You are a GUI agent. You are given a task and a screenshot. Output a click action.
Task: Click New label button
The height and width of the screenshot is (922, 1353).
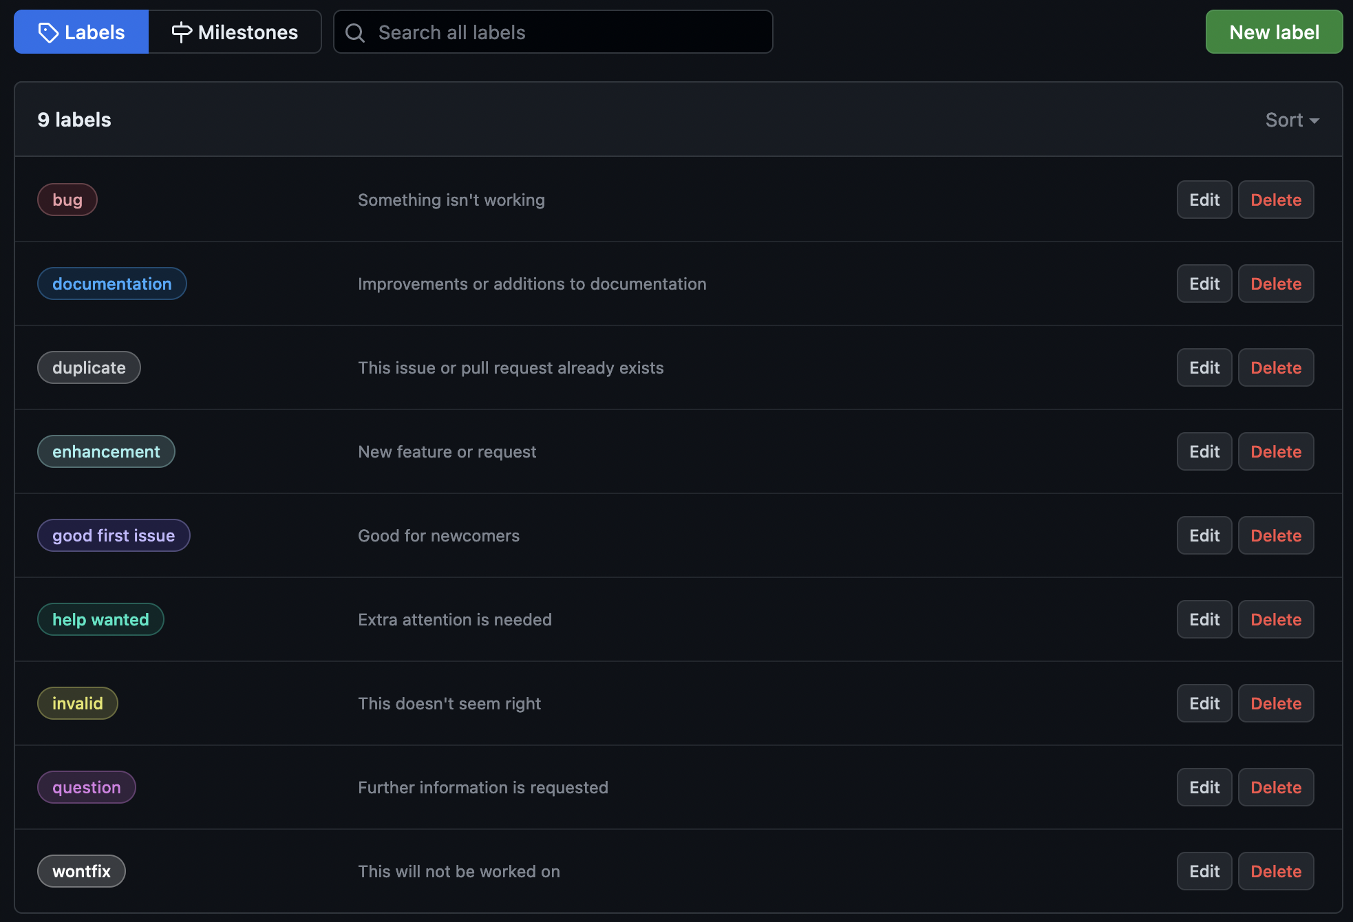pyautogui.click(x=1274, y=31)
